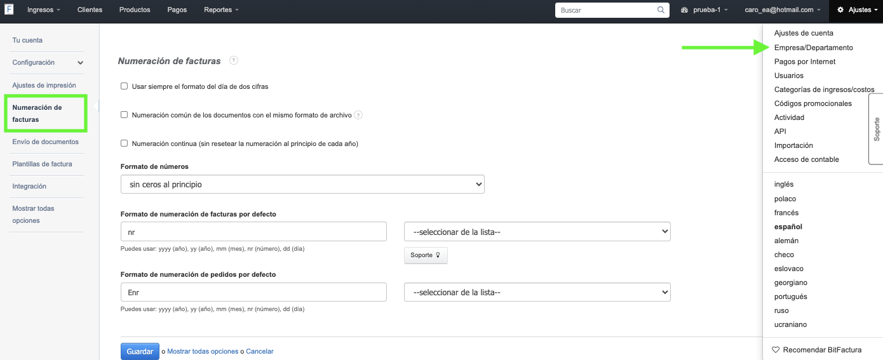The image size is (883, 360).
Task: Click the Guardar button
Action: (x=140, y=351)
